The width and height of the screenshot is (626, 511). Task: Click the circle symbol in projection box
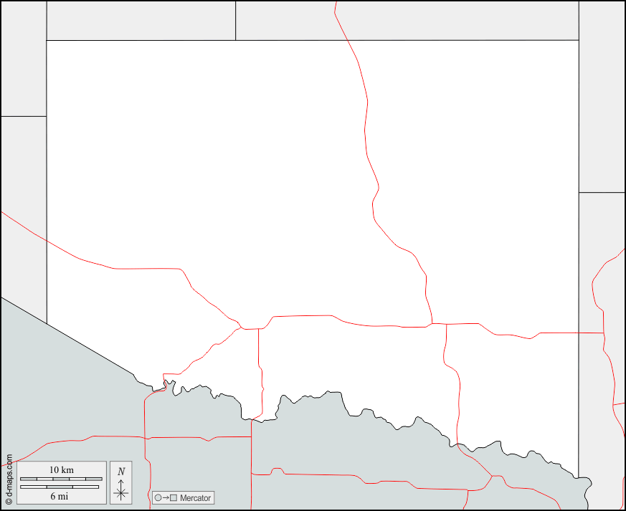(x=158, y=497)
